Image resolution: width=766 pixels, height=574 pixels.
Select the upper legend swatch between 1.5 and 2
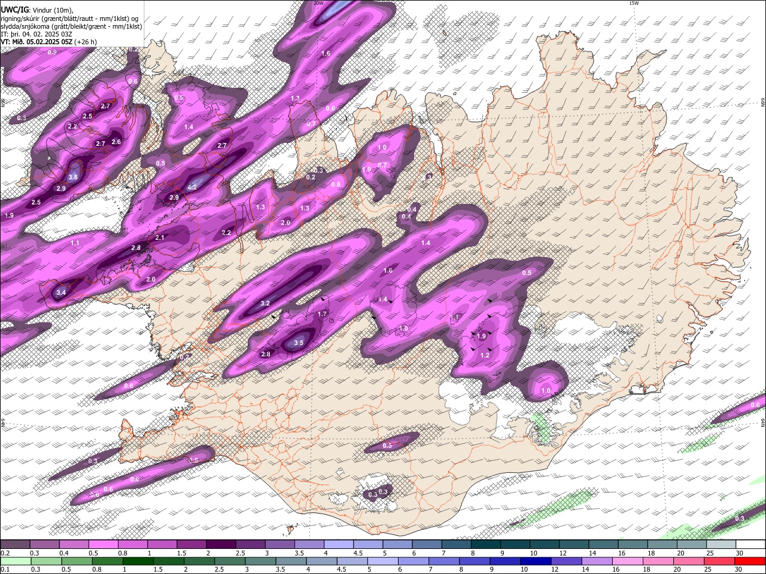click(191, 545)
